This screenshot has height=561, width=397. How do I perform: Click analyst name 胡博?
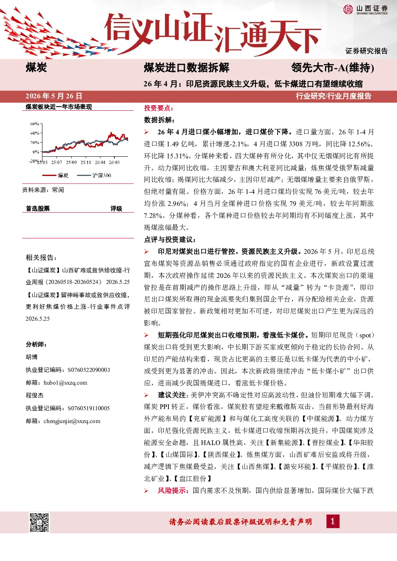pos(32,357)
